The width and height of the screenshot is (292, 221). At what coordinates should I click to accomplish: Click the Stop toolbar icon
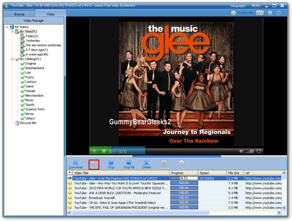(111, 164)
